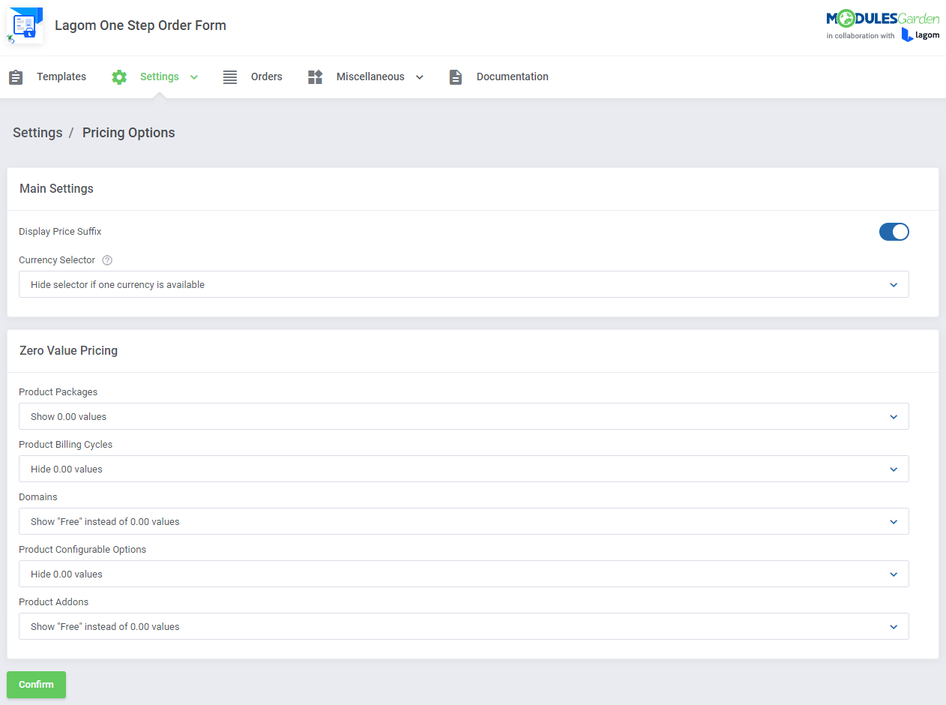Open the Product Packages dropdown
946x705 pixels.
pos(463,416)
